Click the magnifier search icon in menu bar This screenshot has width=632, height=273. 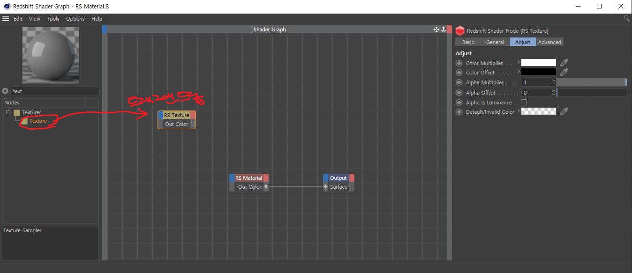click(627, 18)
